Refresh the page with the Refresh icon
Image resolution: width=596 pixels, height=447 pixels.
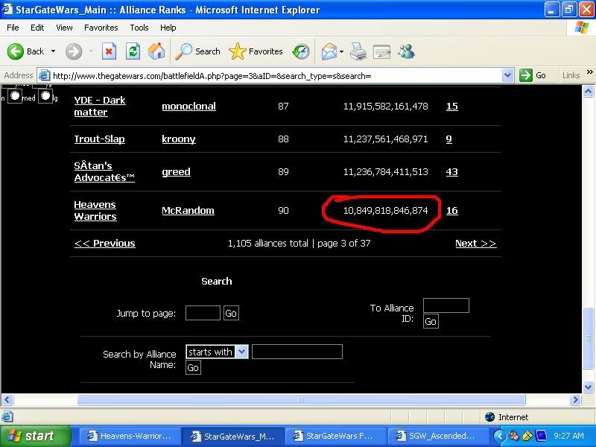(133, 51)
